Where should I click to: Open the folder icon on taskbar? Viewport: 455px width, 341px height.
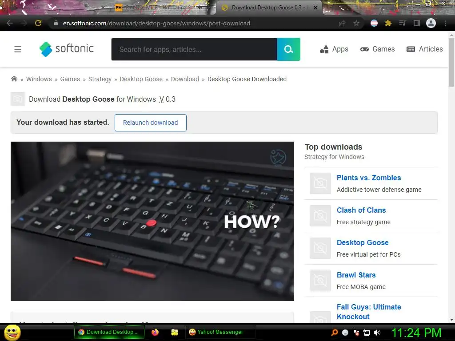pyautogui.click(x=174, y=332)
